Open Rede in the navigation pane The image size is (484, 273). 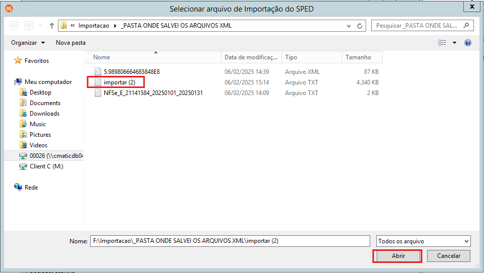pos(31,188)
